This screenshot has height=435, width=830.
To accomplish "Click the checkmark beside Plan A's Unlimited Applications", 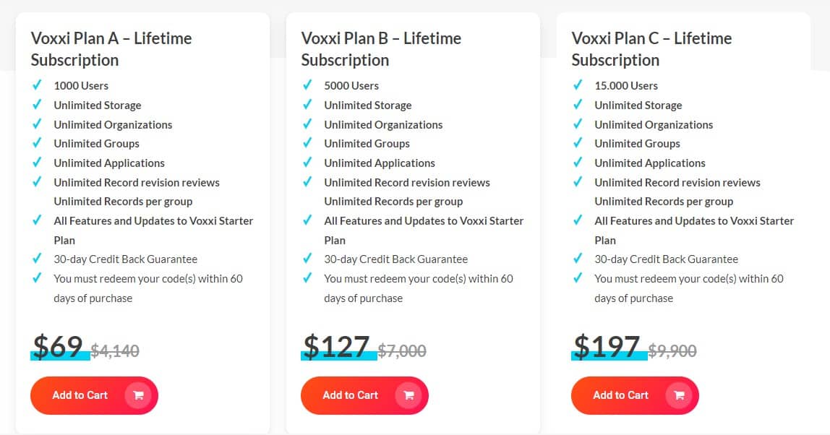I will click(37, 163).
